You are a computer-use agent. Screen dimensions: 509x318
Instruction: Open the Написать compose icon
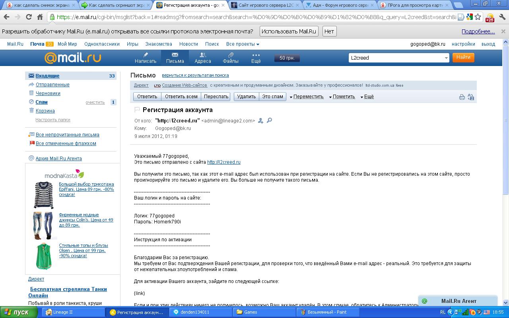point(146,58)
